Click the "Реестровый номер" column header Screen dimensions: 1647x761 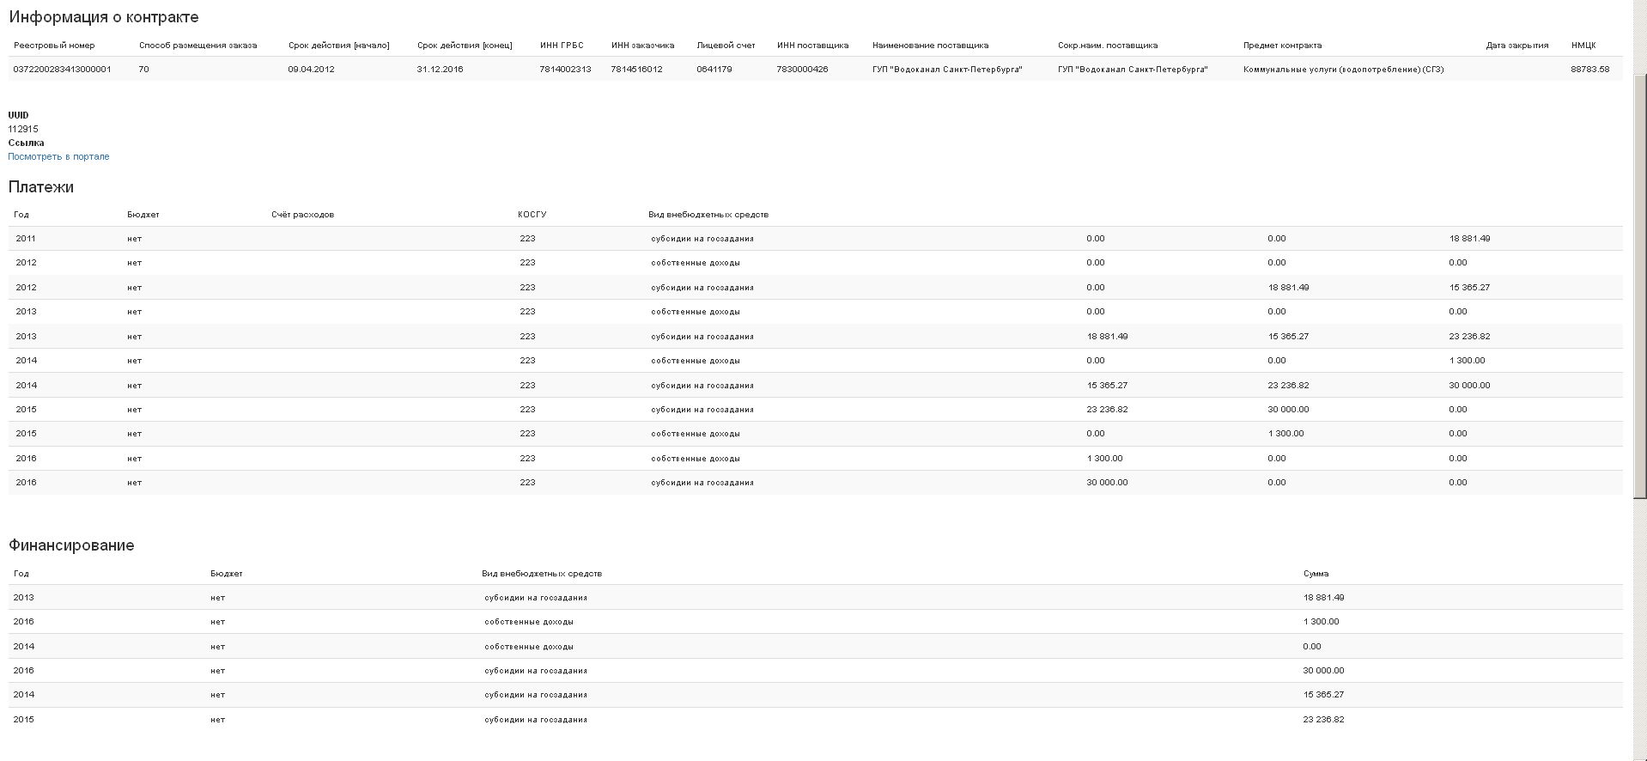point(54,46)
